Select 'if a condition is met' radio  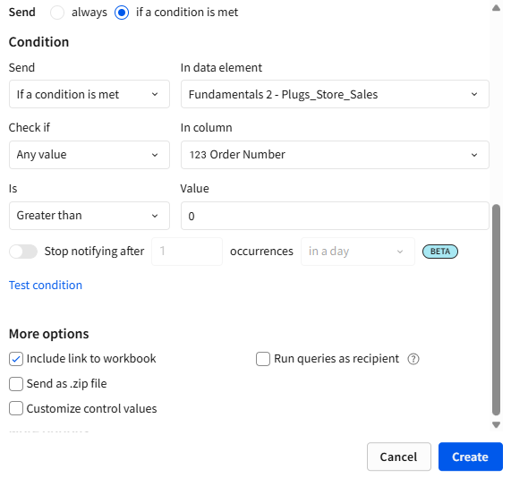coord(122,13)
